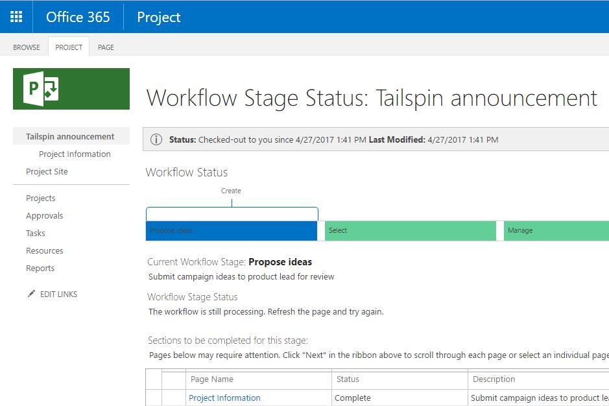Open Tasks in the quick launch
Image resolution: width=609 pixels, height=406 pixels.
[35, 233]
